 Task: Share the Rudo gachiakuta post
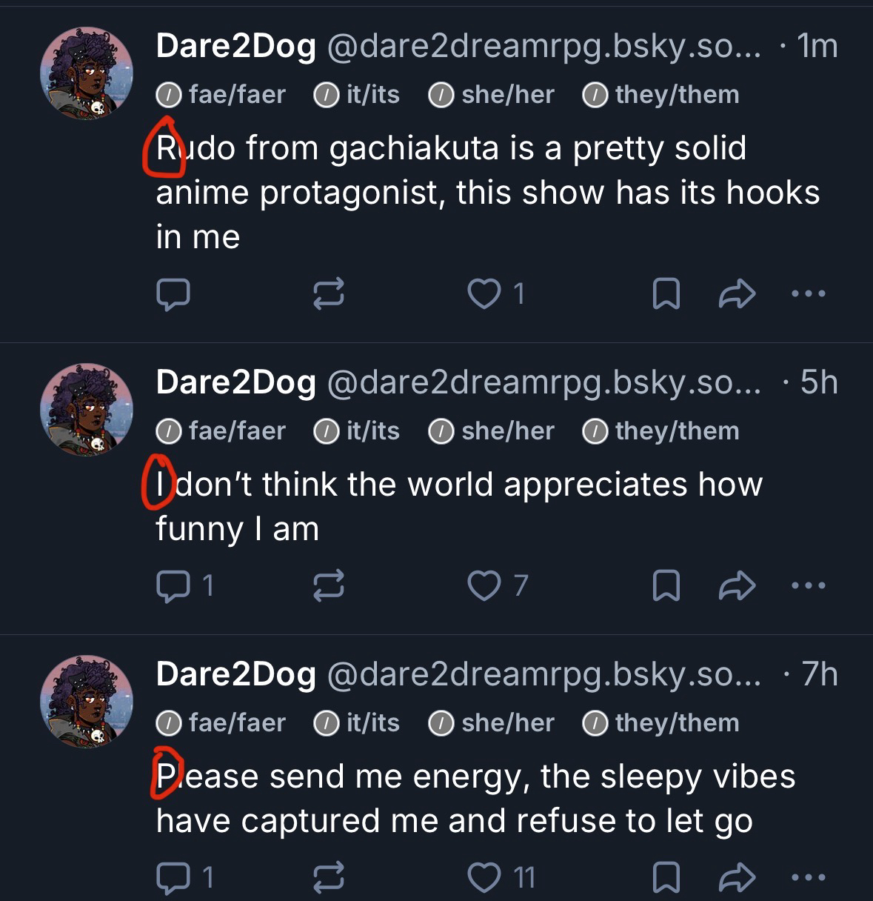[x=737, y=294]
